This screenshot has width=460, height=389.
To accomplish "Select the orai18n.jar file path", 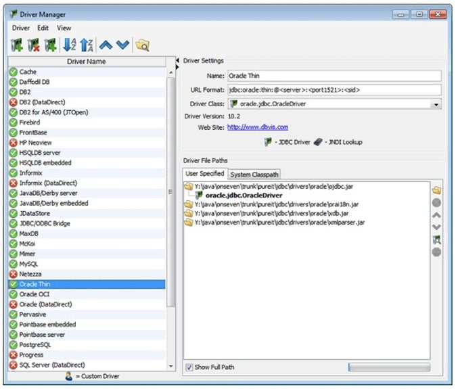I will tap(277, 204).
